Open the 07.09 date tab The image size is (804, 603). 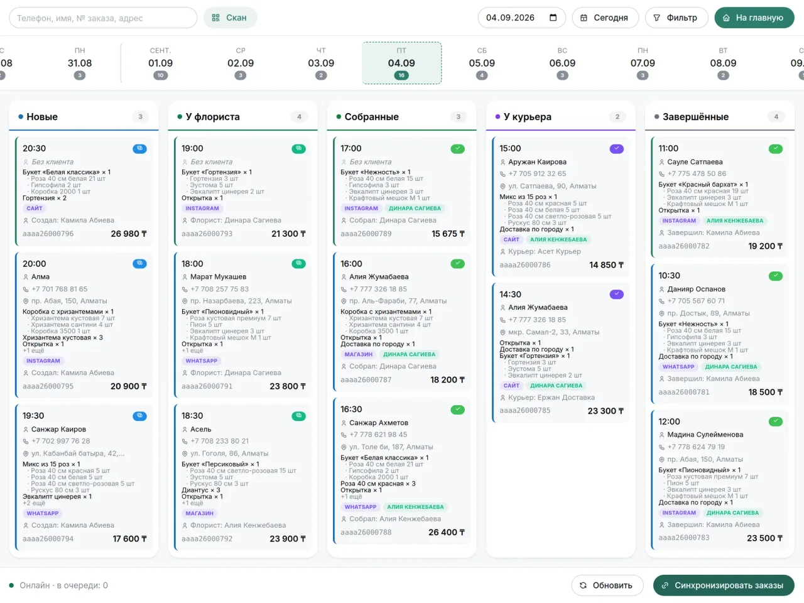643,63
